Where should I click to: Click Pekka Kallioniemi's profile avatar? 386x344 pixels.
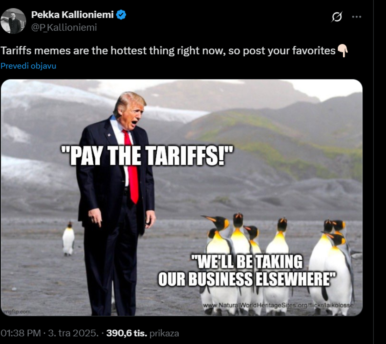click(x=13, y=21)
